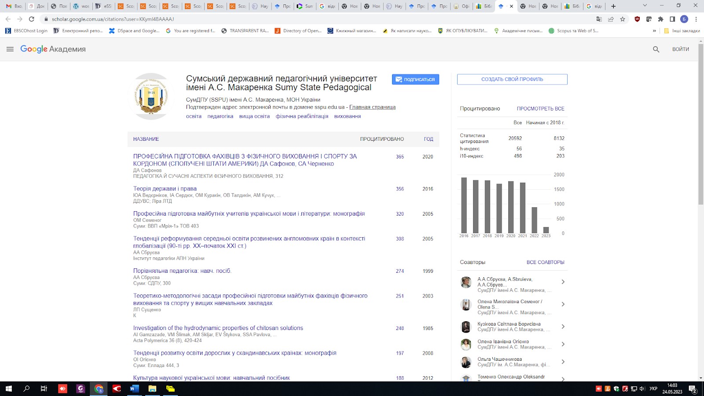Image resolution: width=704 pixels, height=396 pixels.
Task: Expand coauthor Олена Миколаївна Семеног chevron
Action: click(x=563, y=304)
